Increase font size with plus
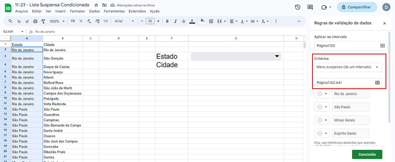395x162 pixels. [158, 21]
